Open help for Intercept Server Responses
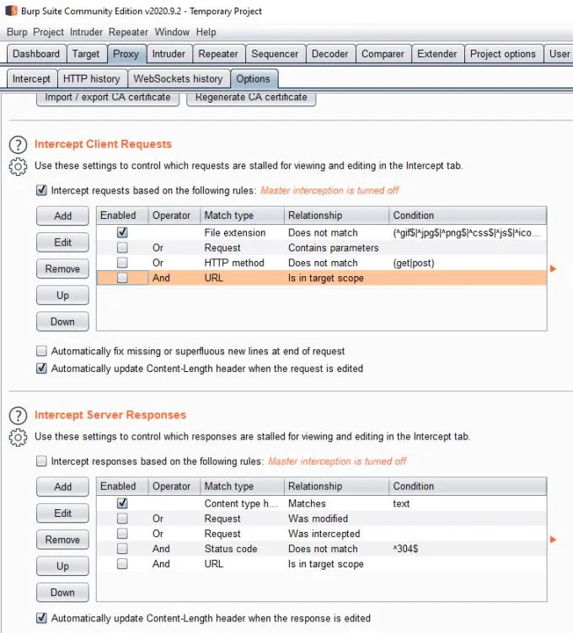The image size is (573, 633). 18,416
